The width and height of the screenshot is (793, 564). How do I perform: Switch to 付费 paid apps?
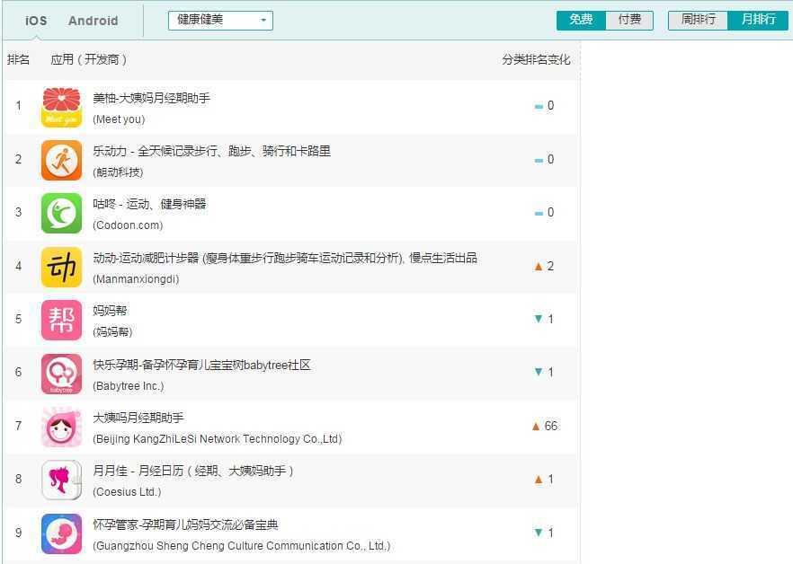coord(629,20)
